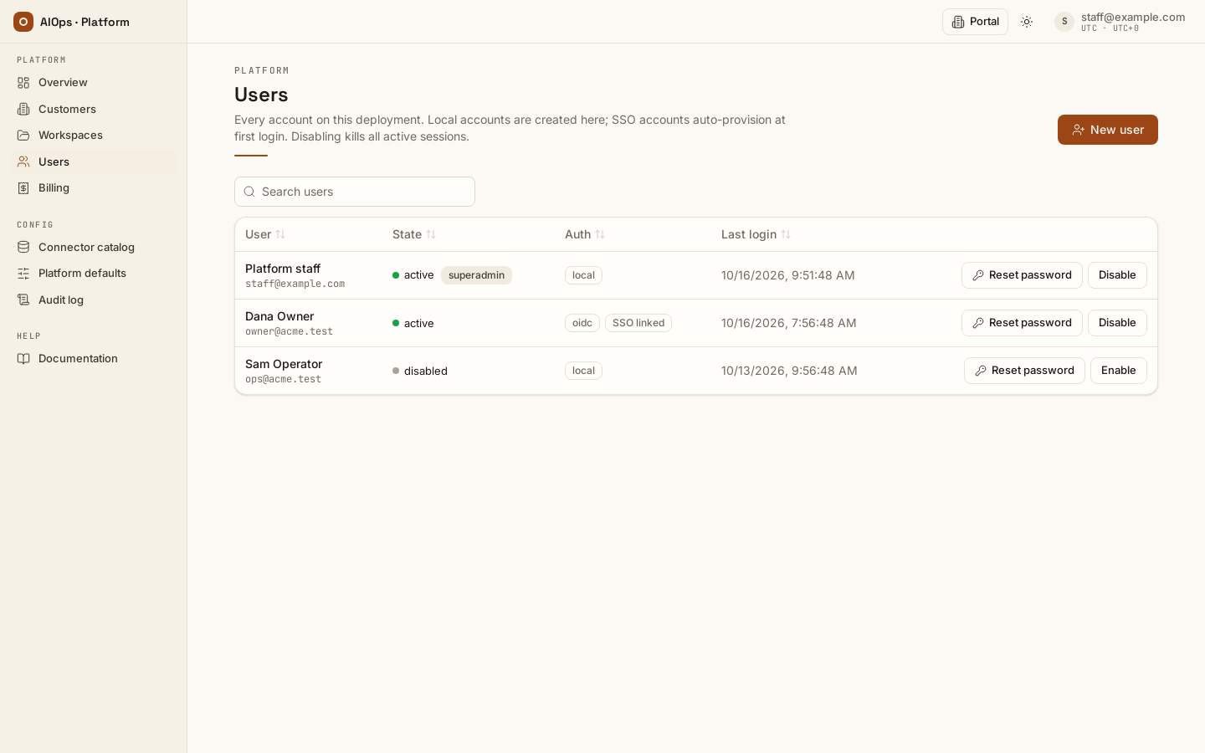Click the ops@acme.test email

(x=283, y=379)
